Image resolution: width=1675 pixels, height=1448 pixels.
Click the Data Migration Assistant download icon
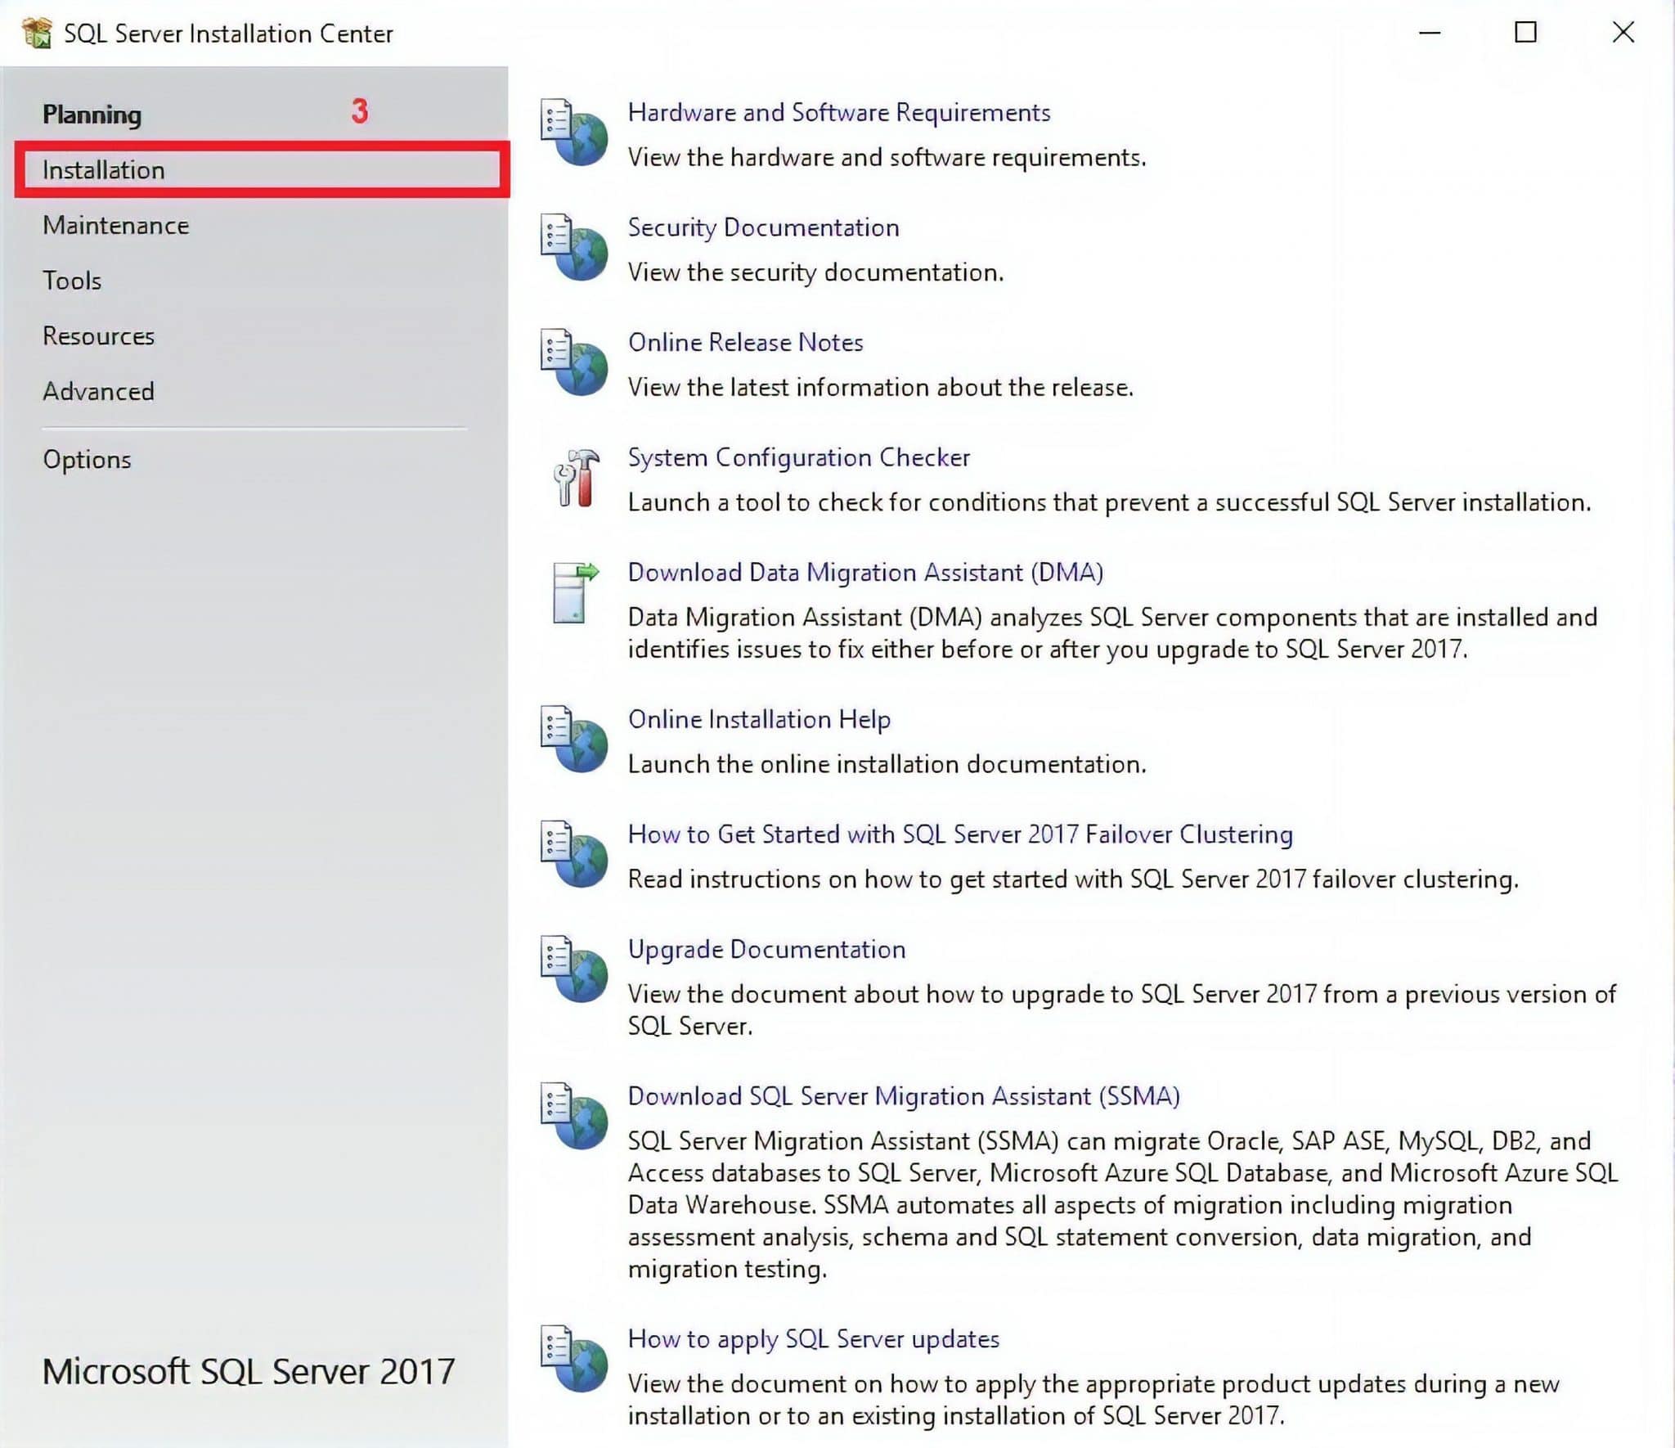[x=575, y=593]
